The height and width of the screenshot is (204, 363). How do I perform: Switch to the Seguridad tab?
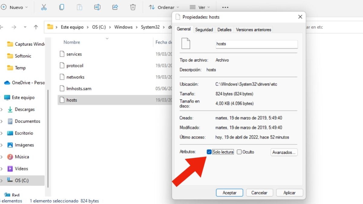(204, 30)
